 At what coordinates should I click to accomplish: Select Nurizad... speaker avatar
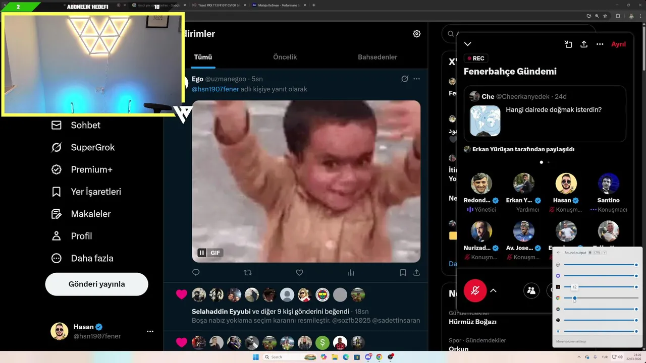tap(481, 231)
